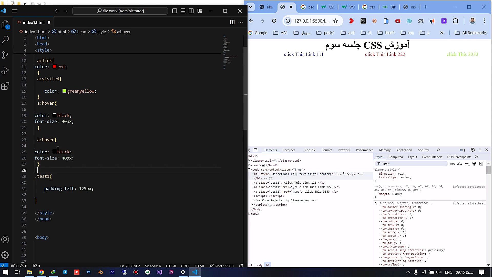The image size is (492, 277).
Task: Toggle :hov element state panel
Action: click(453, 164)
